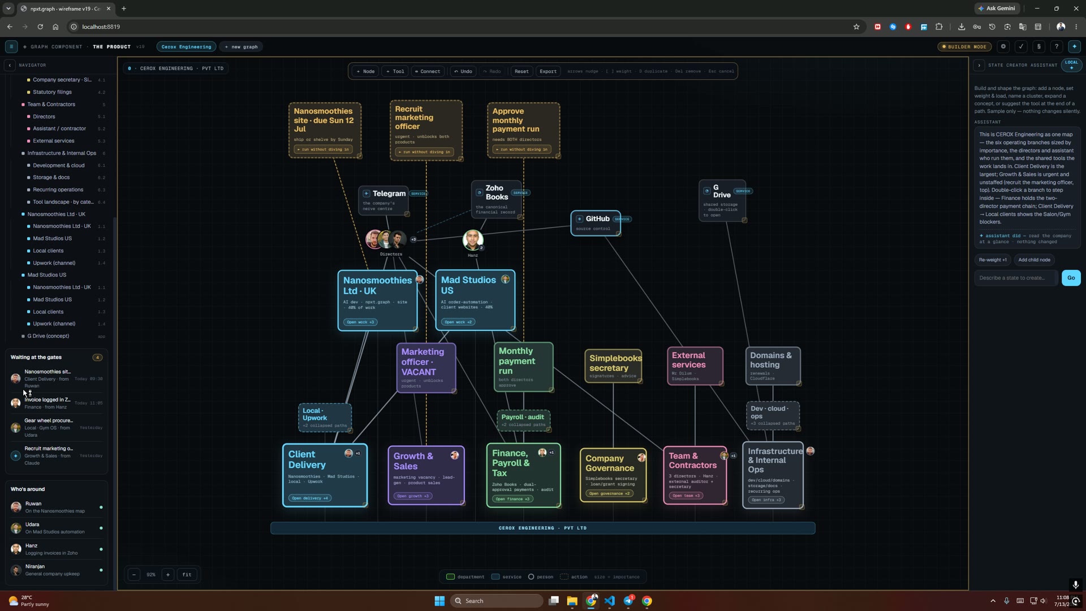Click the '+ Node' toolbar button
Screen dimensions: 1086x611
365,71
